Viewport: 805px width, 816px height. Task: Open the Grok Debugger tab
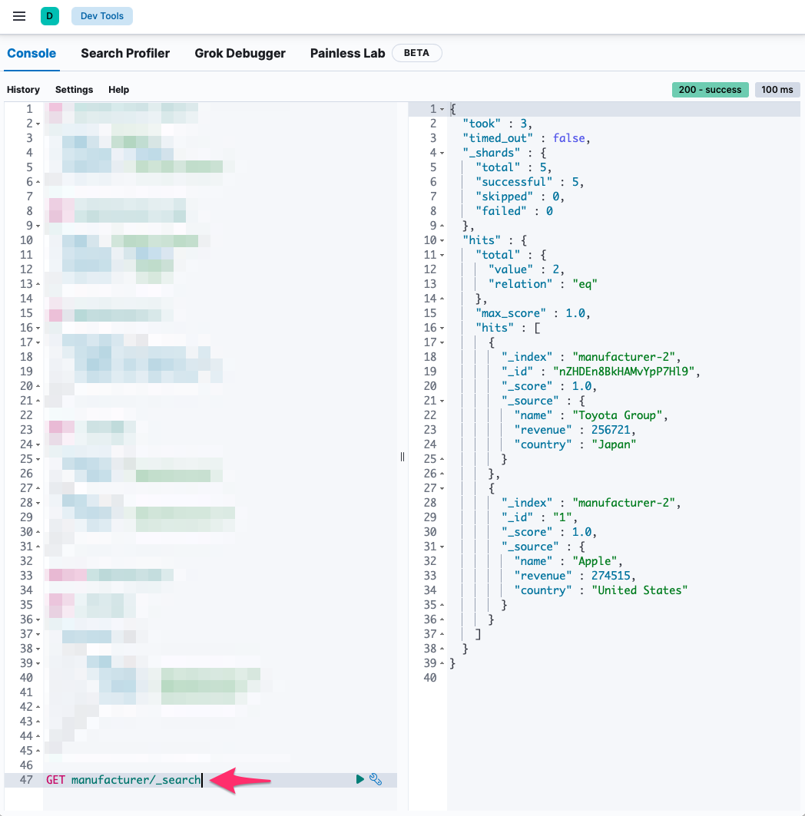(238, 53)
